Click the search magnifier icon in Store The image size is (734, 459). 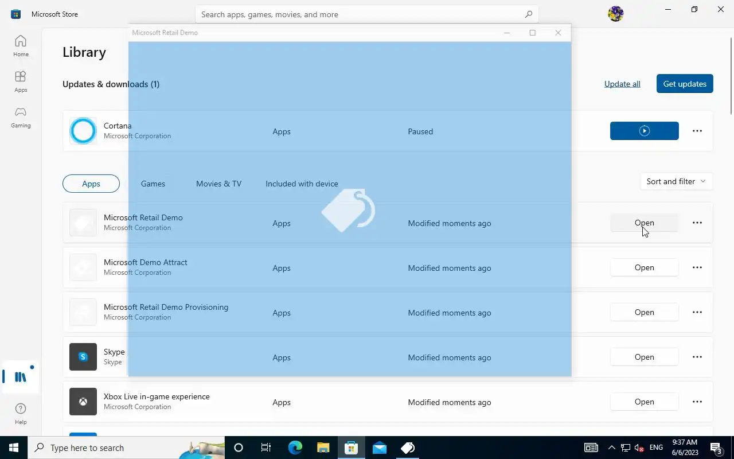coord(528,14)
